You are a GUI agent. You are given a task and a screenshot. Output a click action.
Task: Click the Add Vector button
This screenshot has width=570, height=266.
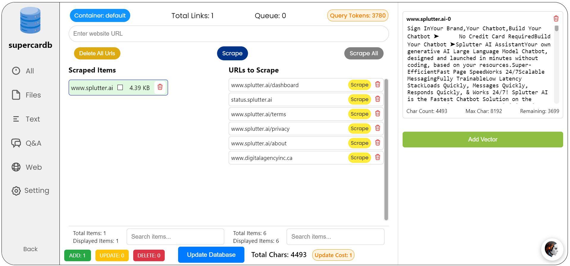pyautogui.click(x=483, y=139)
